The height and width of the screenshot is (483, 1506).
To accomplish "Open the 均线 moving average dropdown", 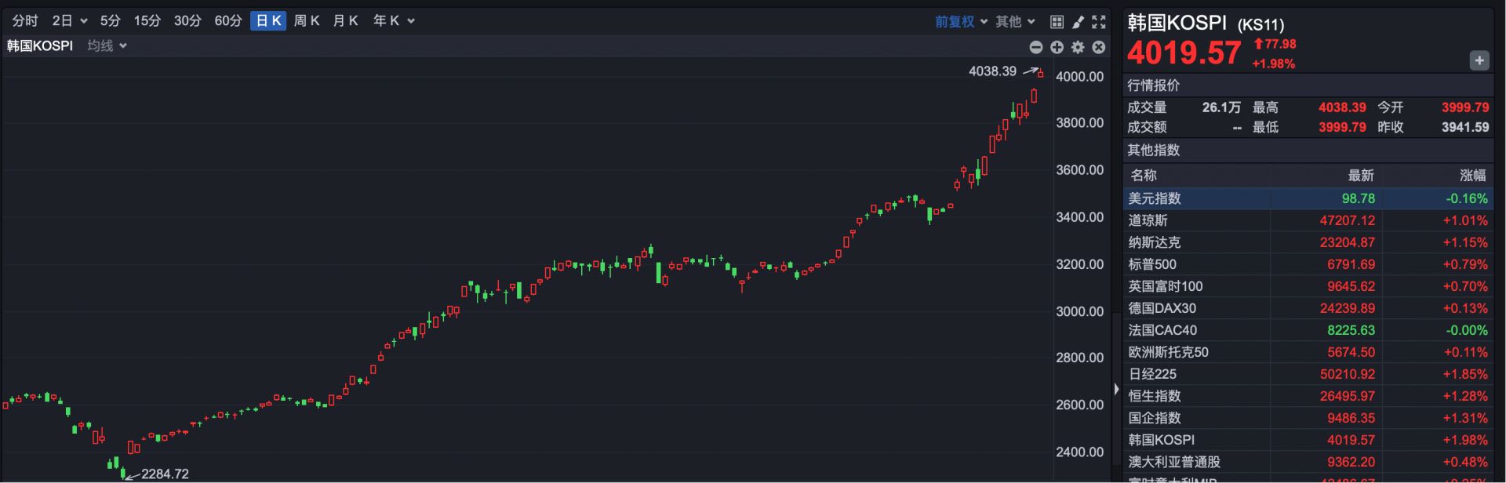I will pos(107,45).
